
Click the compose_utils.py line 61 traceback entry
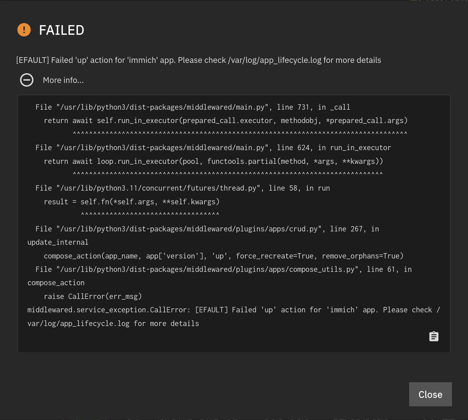(x=223, y=270)
